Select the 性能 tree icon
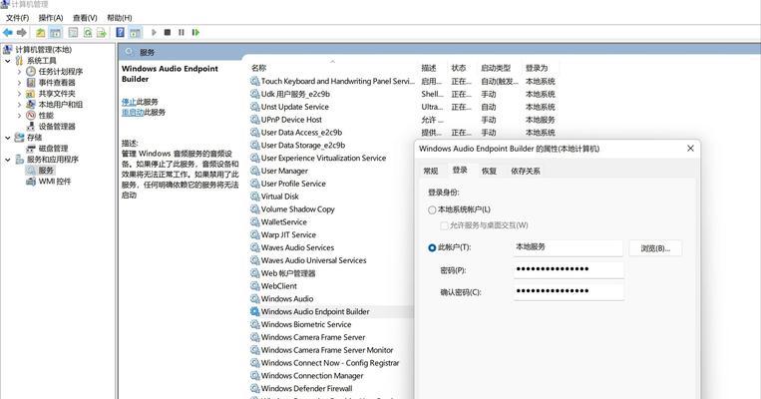 pos(31,116)
